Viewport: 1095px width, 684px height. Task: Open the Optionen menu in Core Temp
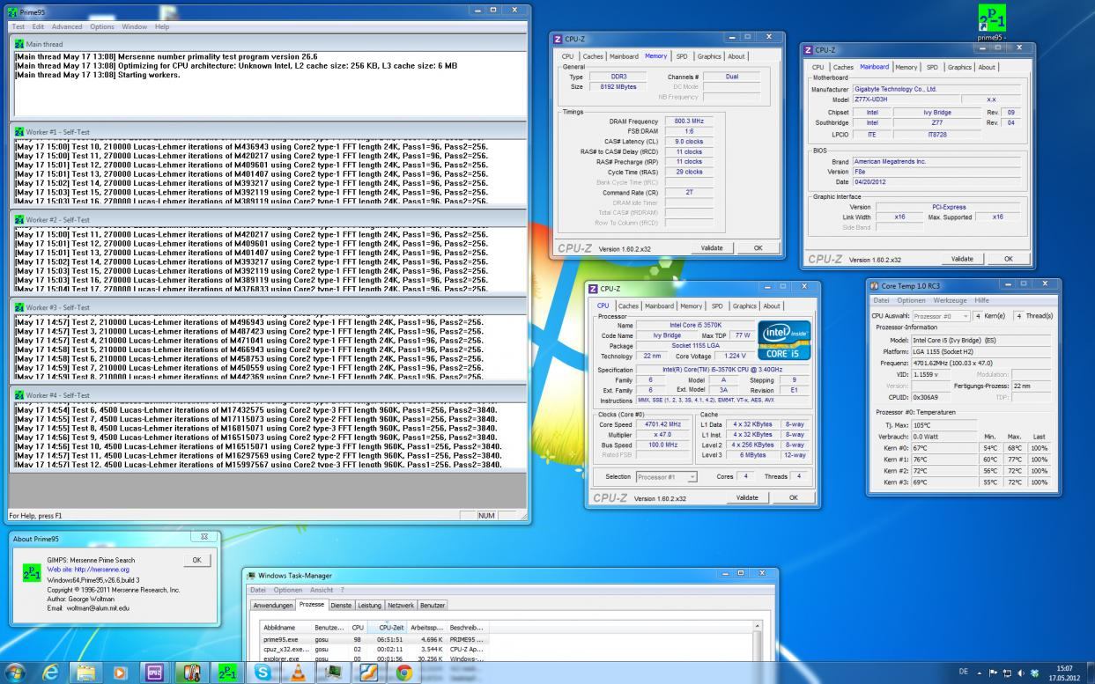[x=911, y=300]
